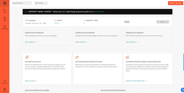Viewport: 184px width, 93px height.
Task: Click the megaphone announcement icon
Action: [x=127, y=57]
